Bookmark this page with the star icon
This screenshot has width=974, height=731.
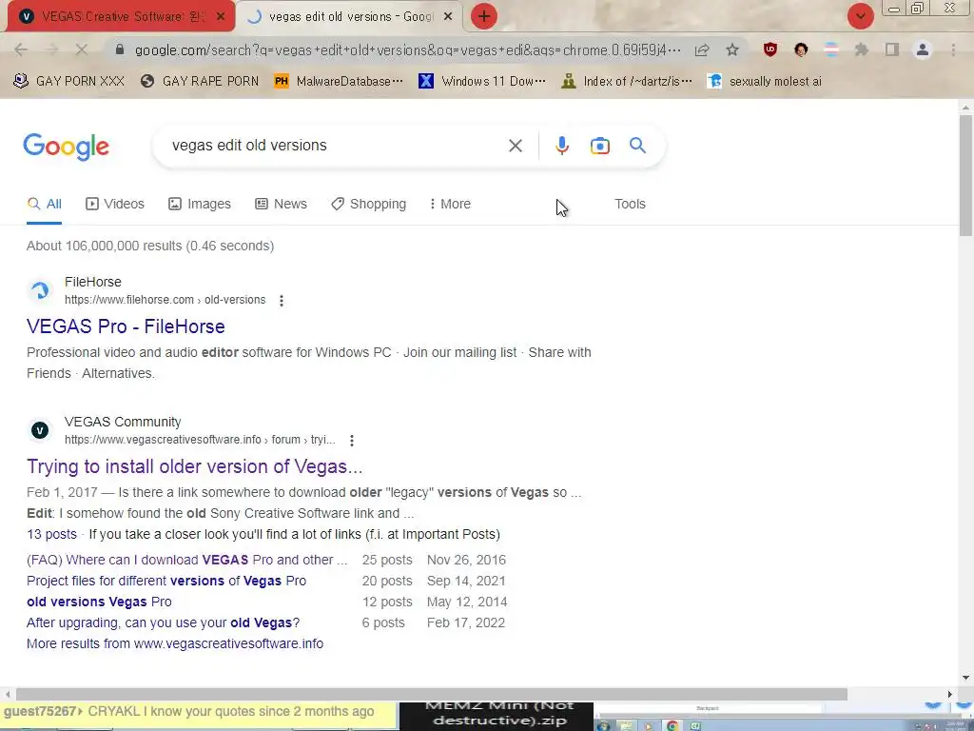coord(732,49)
